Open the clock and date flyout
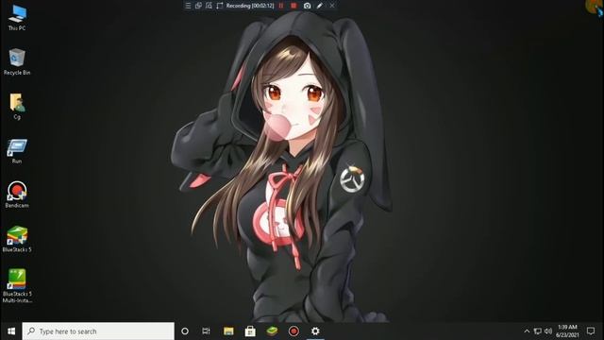The width and height of the screenshot is (604, 340). 567,331
